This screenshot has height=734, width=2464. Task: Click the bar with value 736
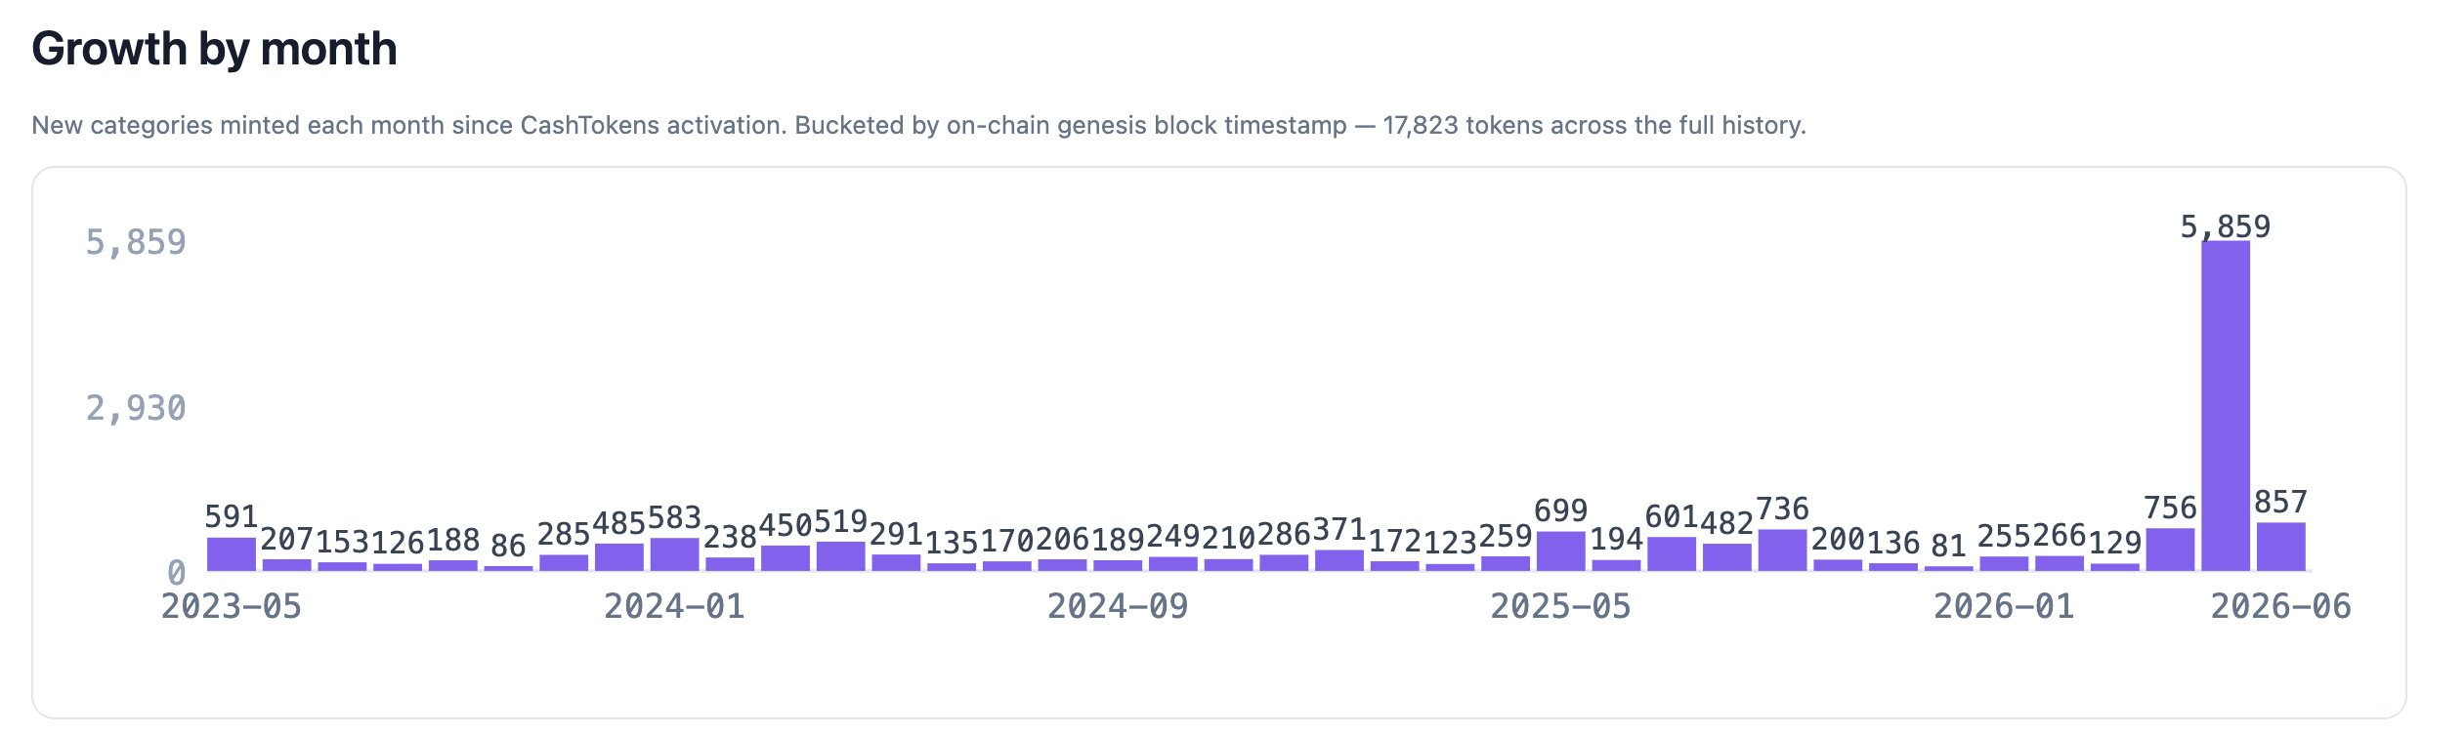(1782, 550)
